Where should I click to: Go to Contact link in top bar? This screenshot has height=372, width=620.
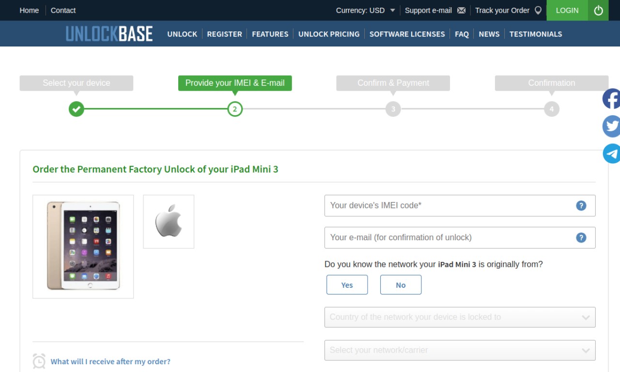tap(63, 10)
